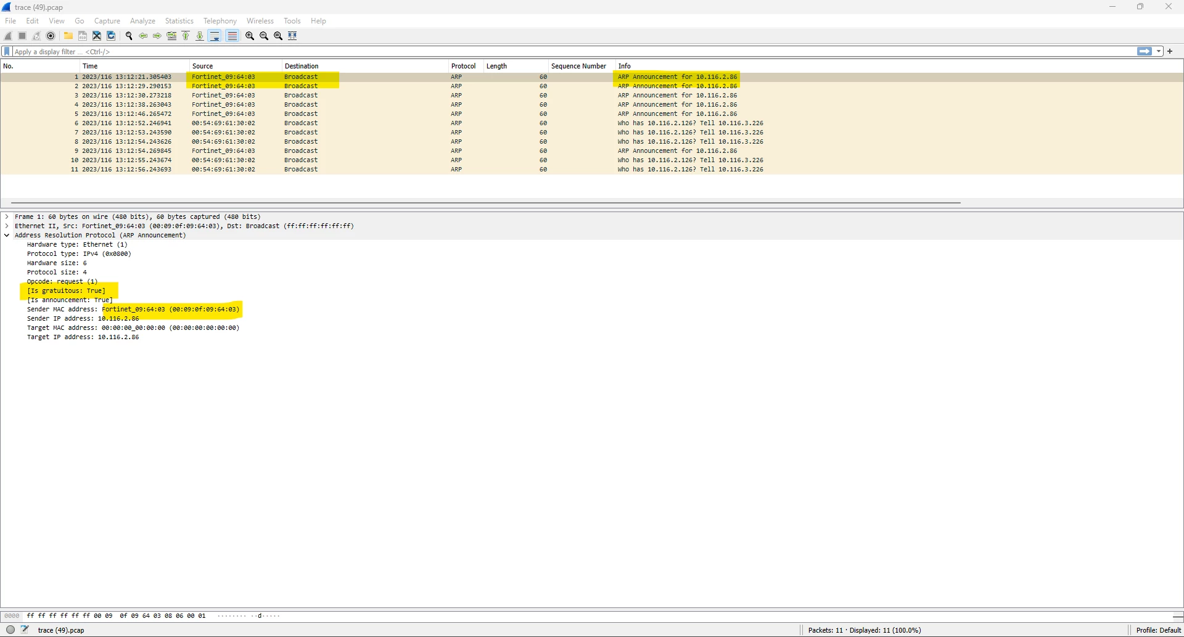Select packet 3 at 13:12:30.273218
1184x637 pixels.
(591, 96)
